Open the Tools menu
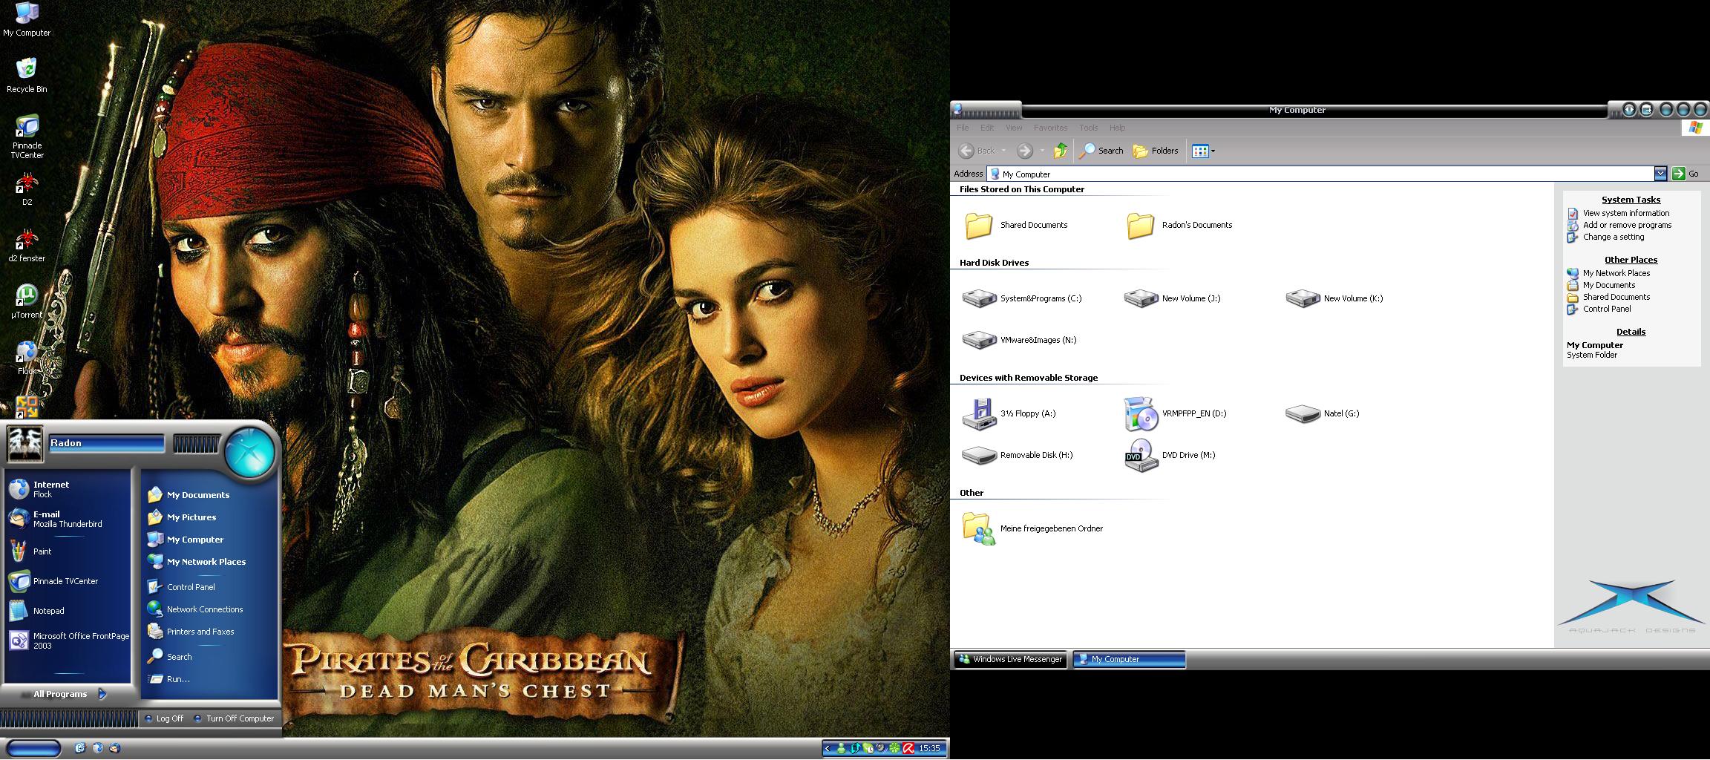The width and height of the screenshot is (1710, 760). pos(1088,128)
